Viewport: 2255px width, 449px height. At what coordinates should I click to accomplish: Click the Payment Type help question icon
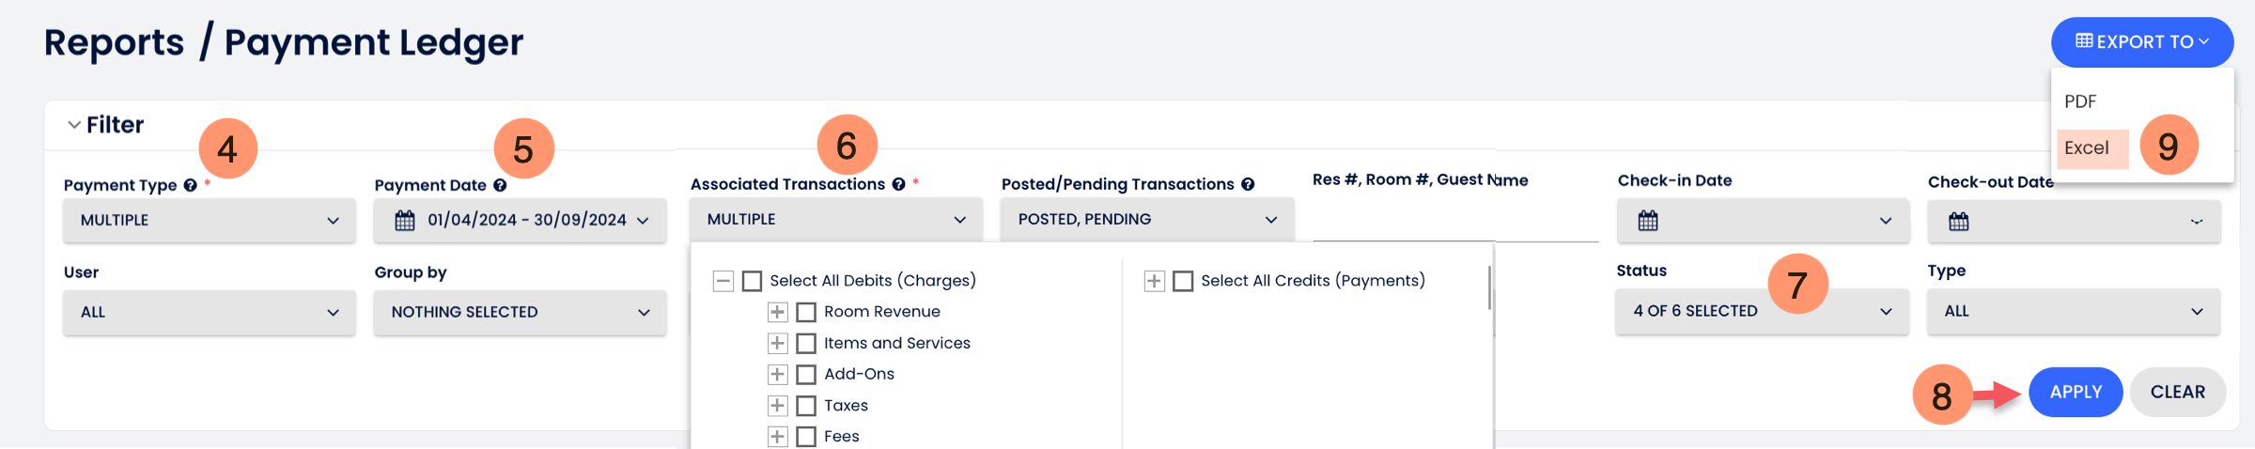[191, 185]
